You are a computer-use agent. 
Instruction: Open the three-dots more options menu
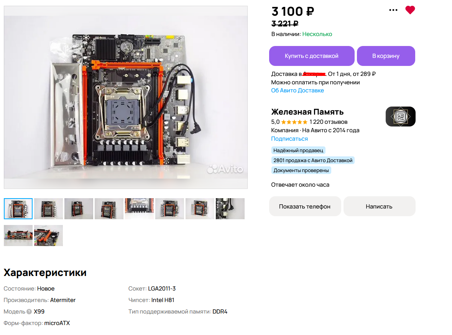coord(393,10)
